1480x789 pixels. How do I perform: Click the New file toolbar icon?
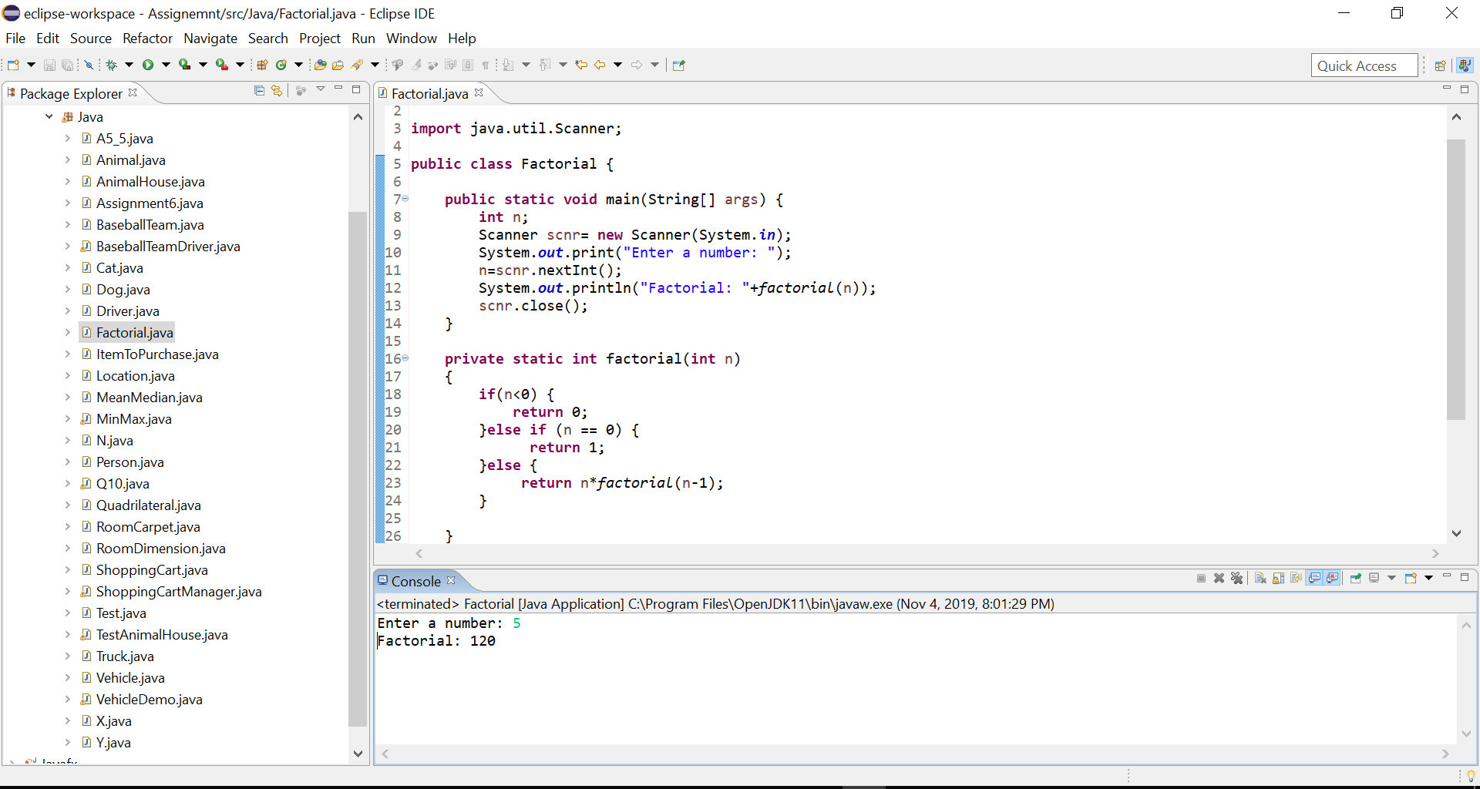click(13, 65)
